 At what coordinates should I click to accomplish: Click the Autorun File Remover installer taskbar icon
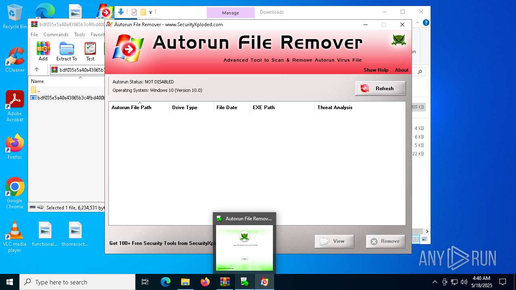[244, 282]
